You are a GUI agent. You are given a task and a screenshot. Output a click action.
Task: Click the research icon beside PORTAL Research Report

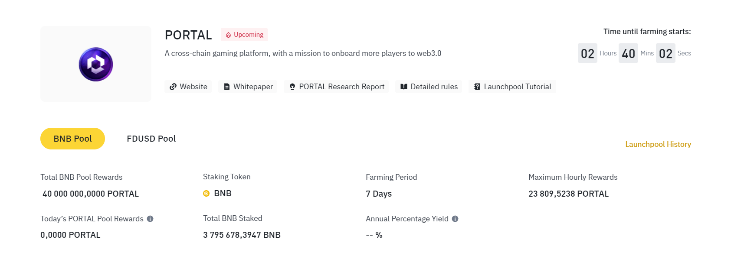pyautogui.click(x=292, y=87)
